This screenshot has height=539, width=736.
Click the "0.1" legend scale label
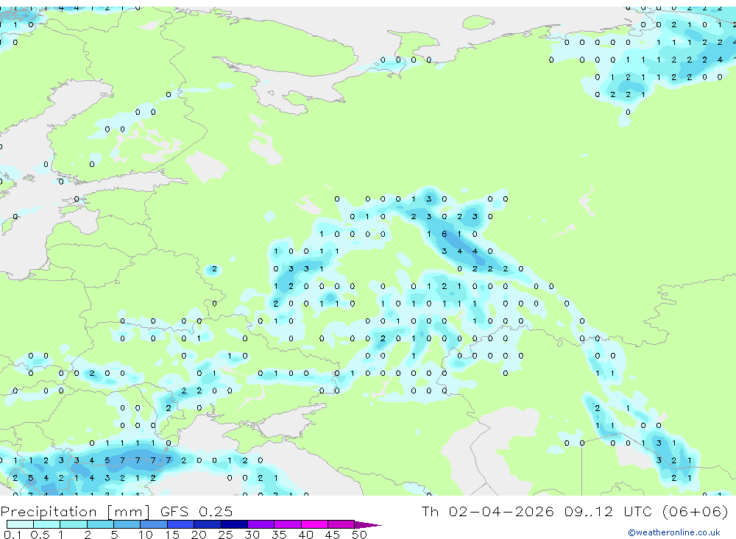click(13, 535)
